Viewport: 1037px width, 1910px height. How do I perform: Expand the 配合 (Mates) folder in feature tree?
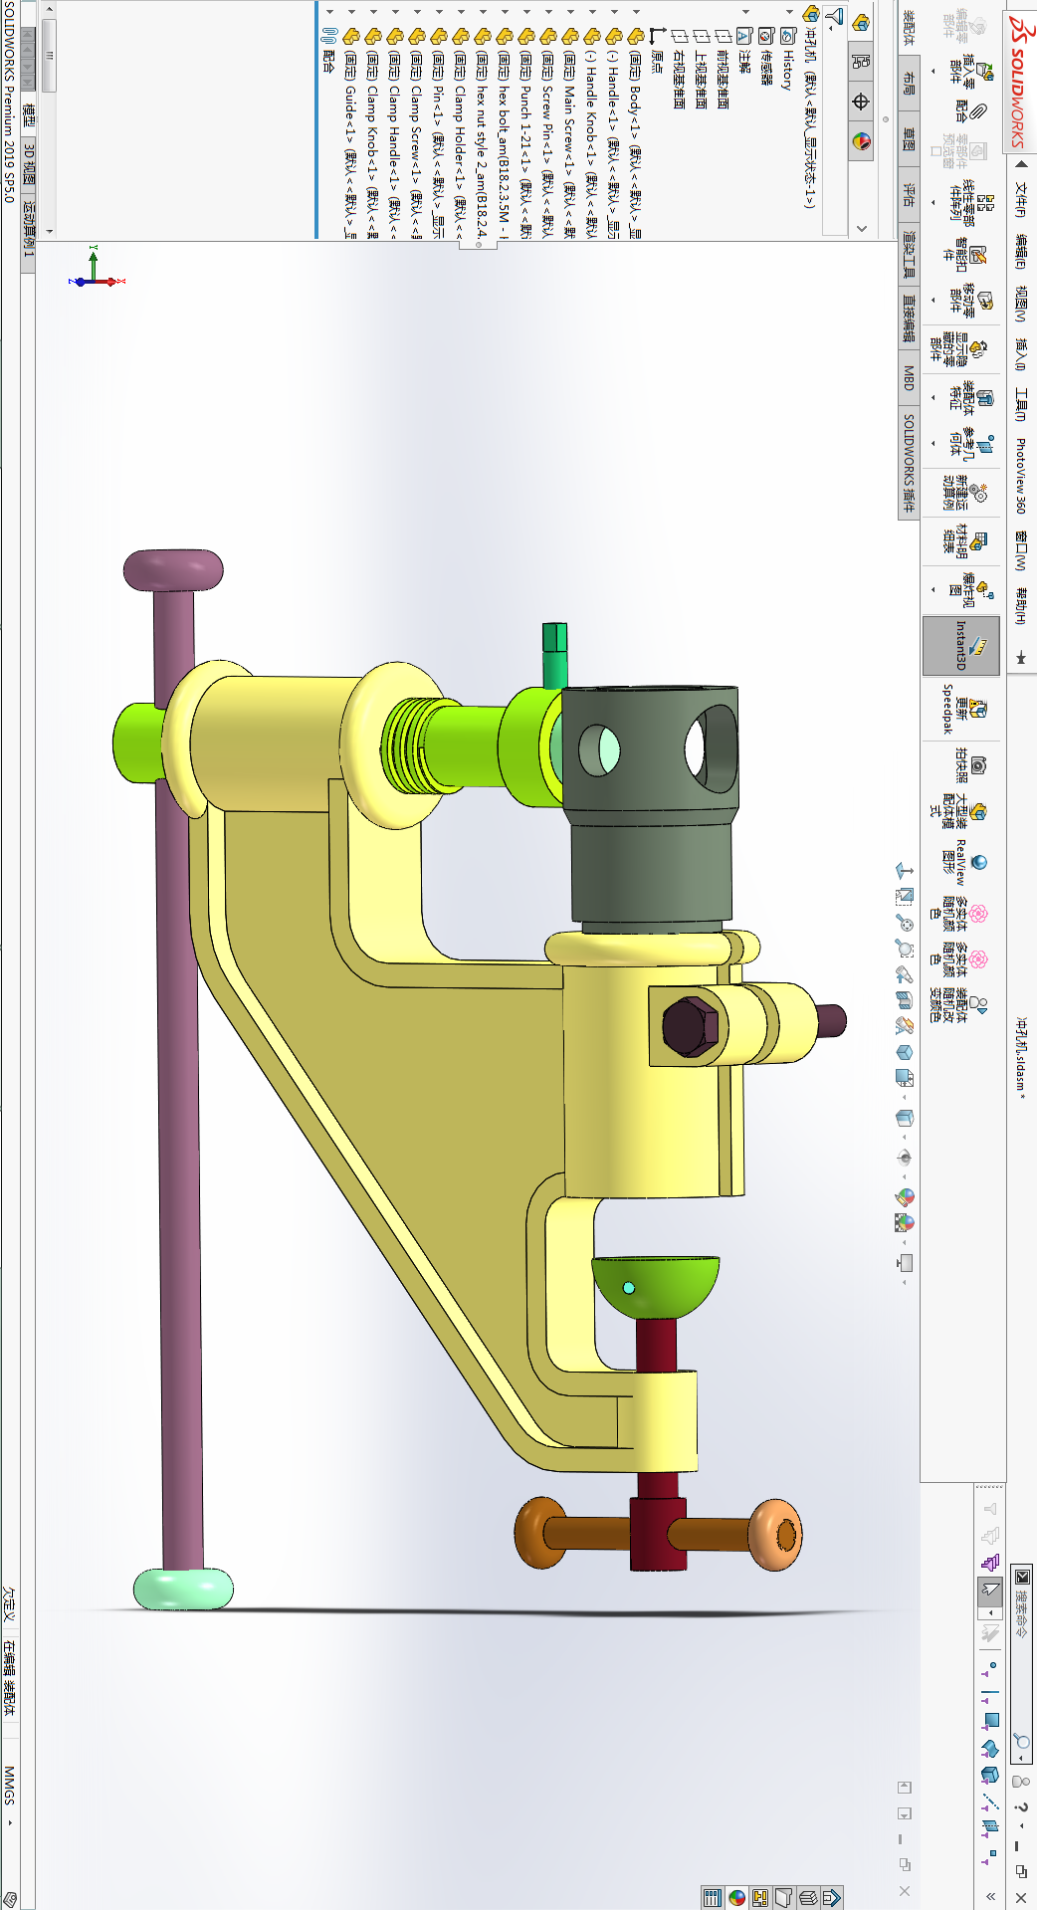click(x=329, y=13)
